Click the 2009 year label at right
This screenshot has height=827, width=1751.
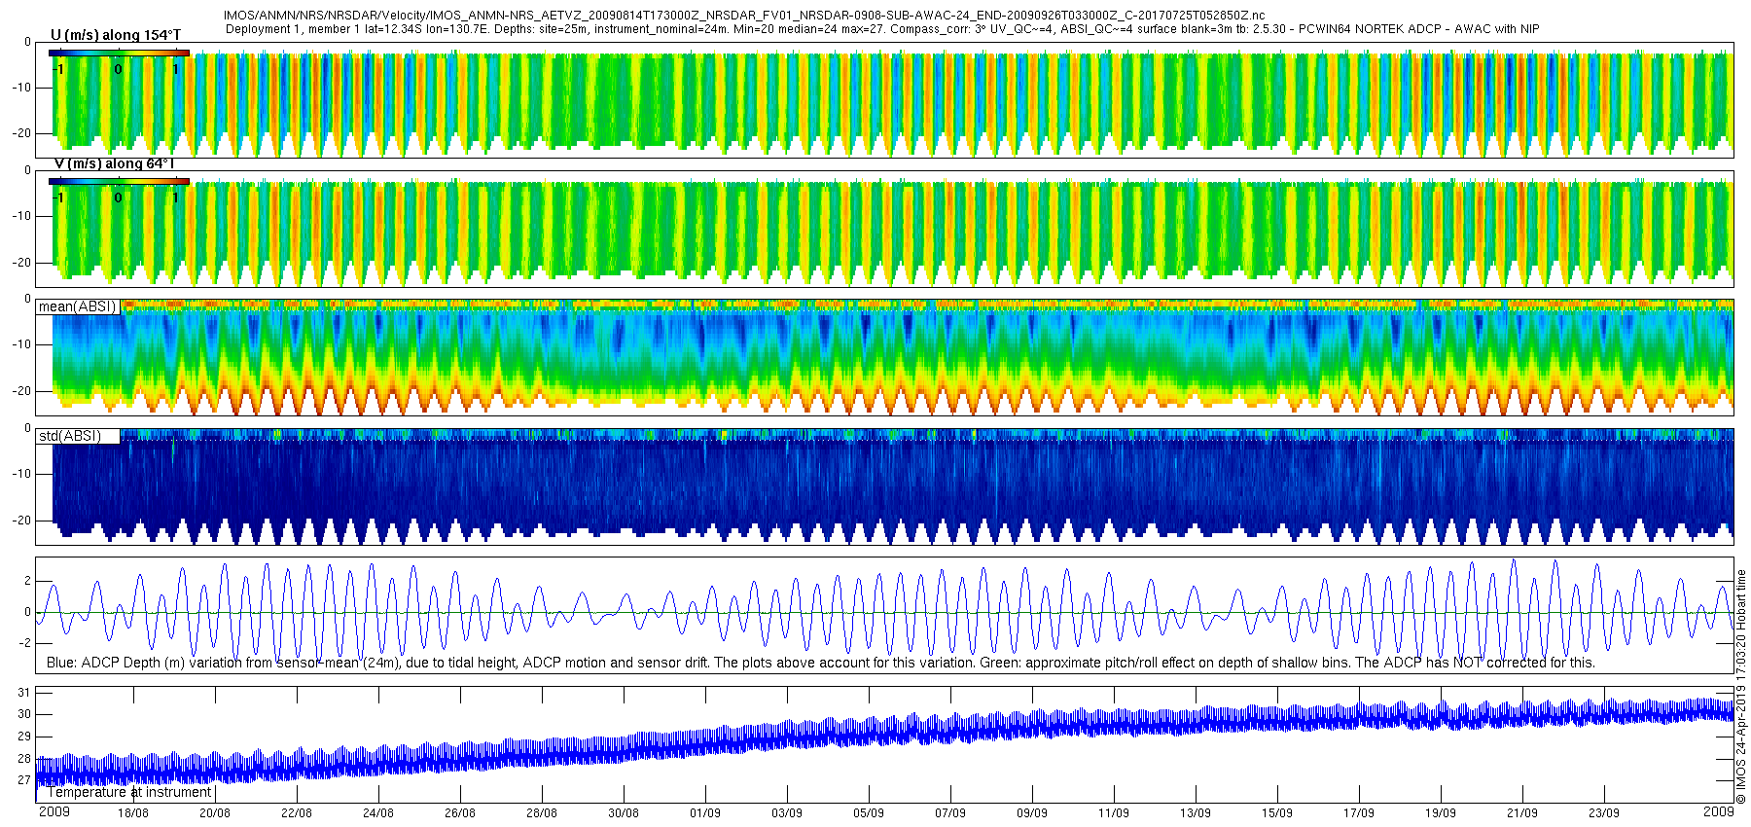coord(1718,811)
